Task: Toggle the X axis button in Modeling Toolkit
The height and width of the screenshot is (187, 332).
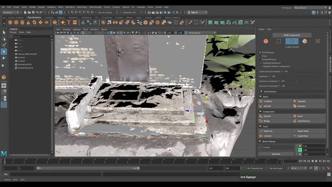Action: click(x=300, y=146)
